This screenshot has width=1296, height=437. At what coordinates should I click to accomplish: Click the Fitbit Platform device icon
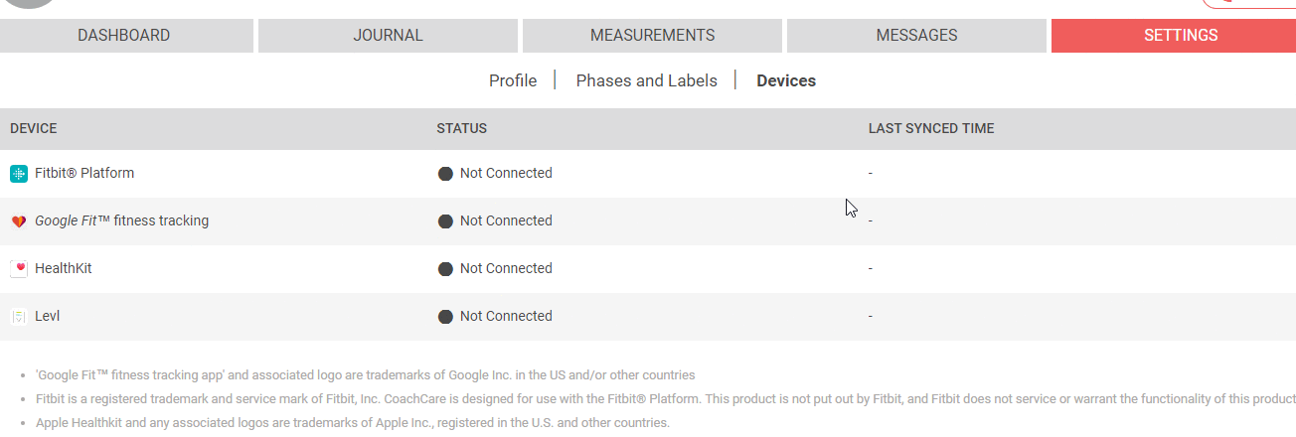[18, 174]
